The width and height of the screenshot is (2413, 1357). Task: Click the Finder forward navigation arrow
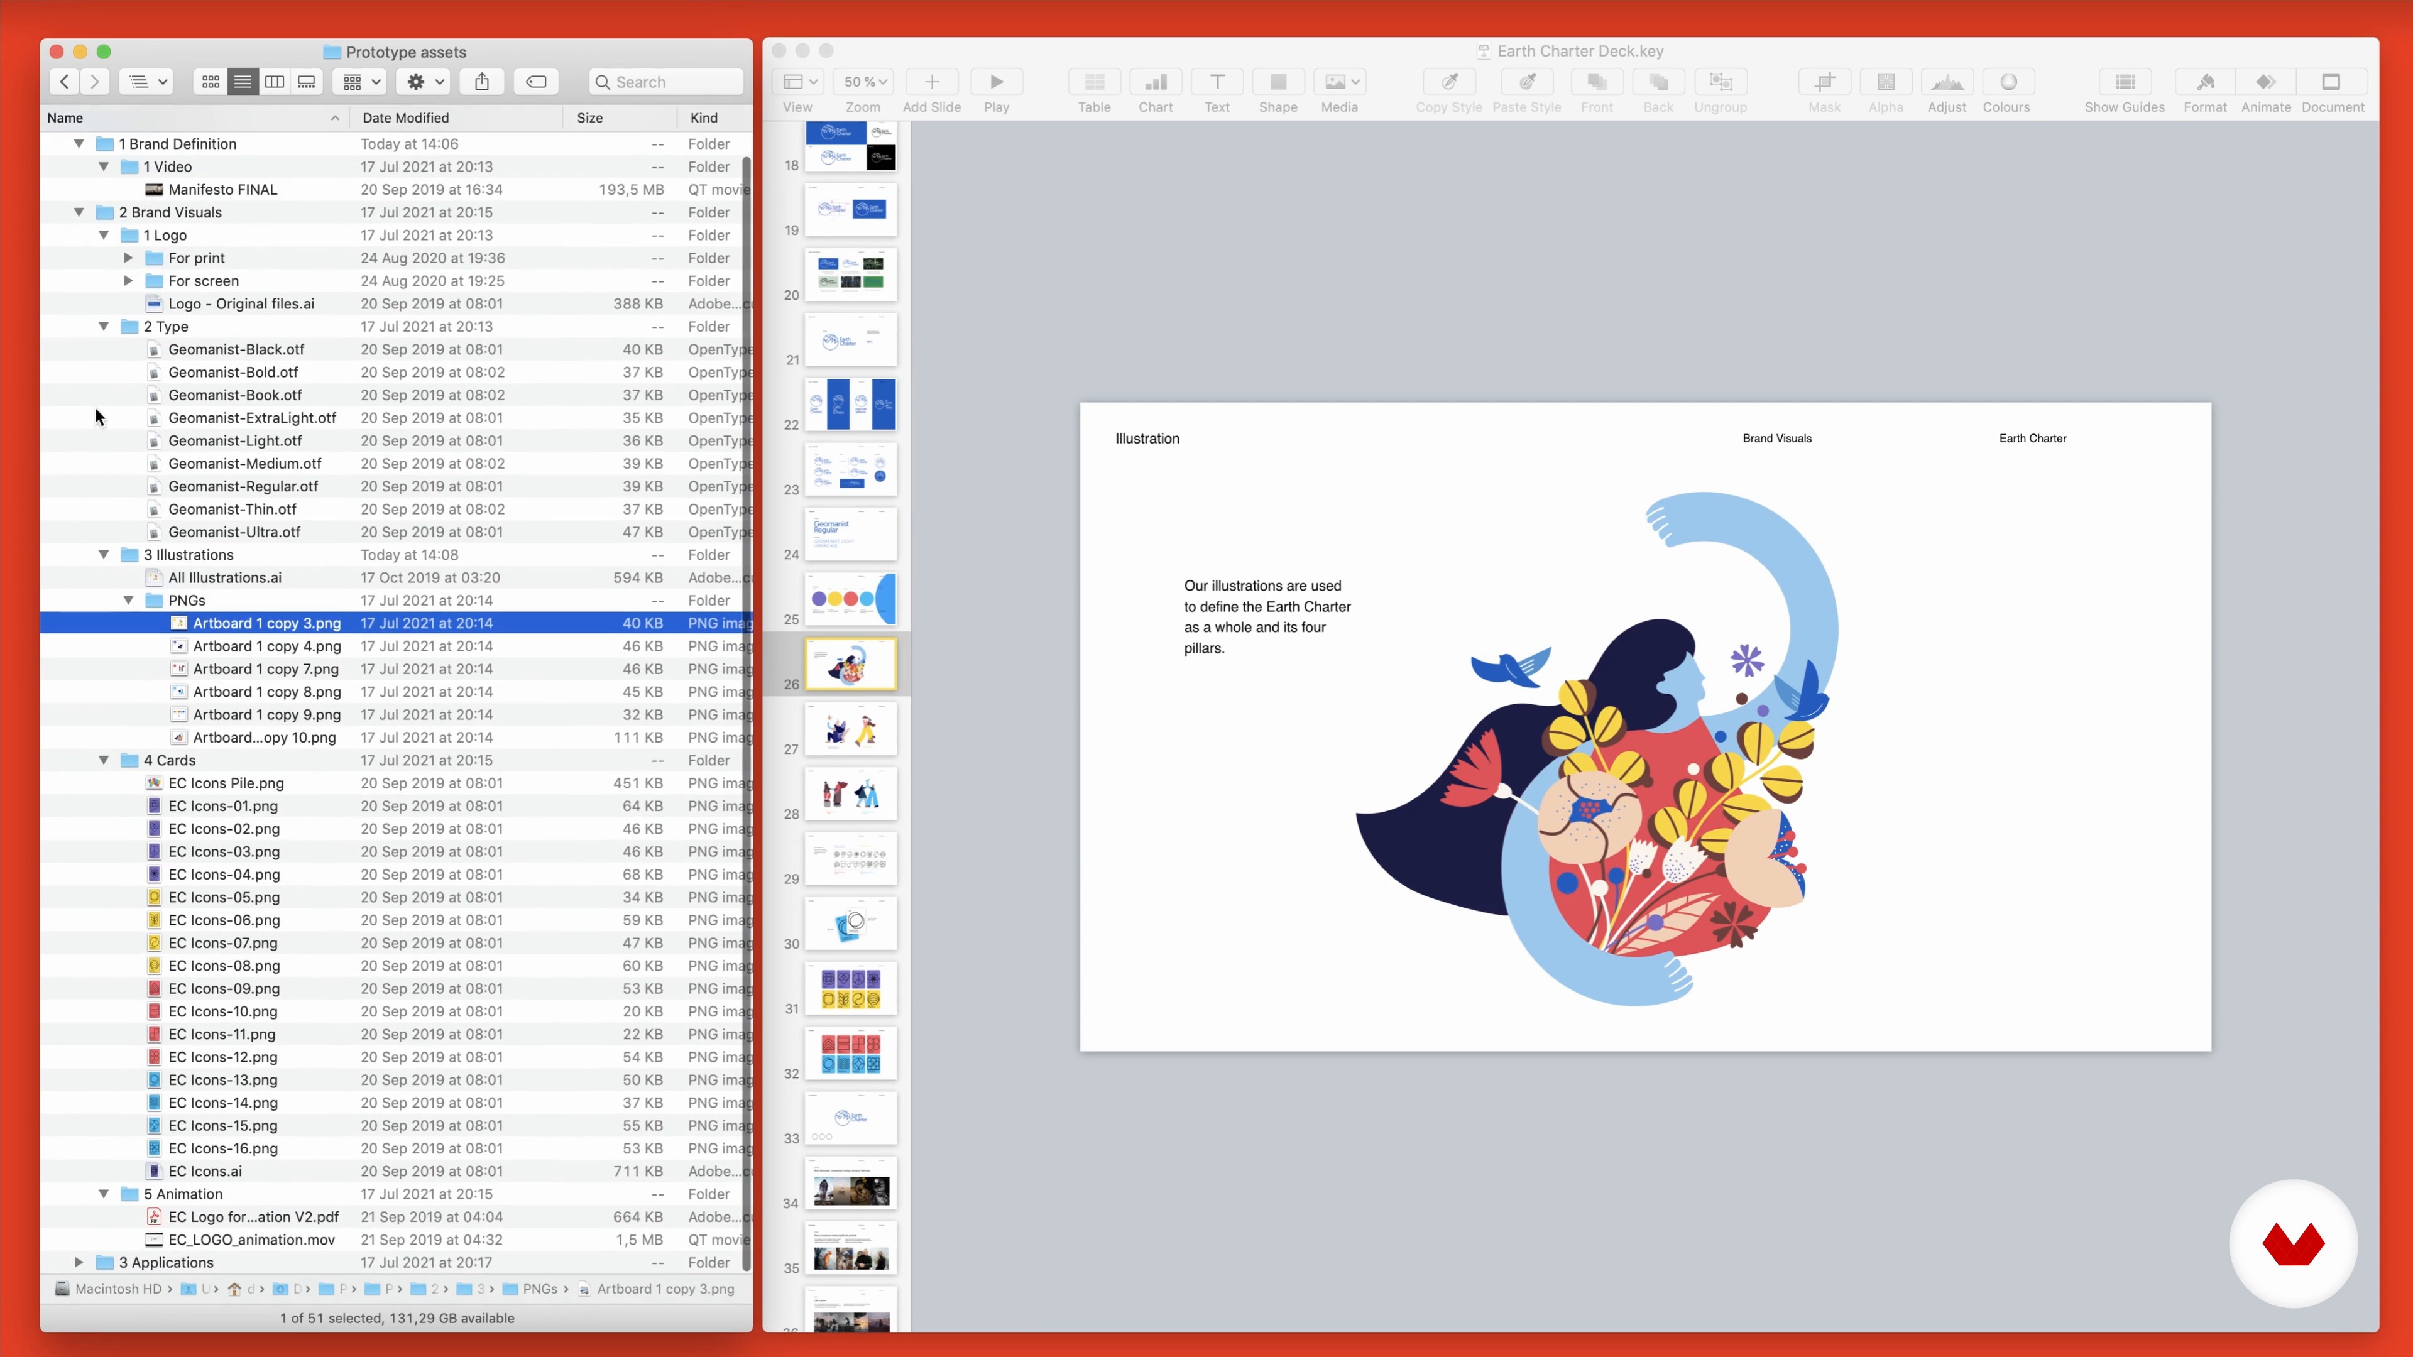pyautogui.click(x=95, y=82)
